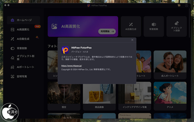Click the 背景削除 sidebar icon

pyautogui.click(x=12, y=48)
